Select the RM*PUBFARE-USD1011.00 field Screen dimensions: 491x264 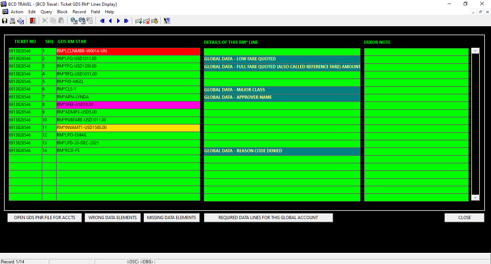(x=128, y=120)
